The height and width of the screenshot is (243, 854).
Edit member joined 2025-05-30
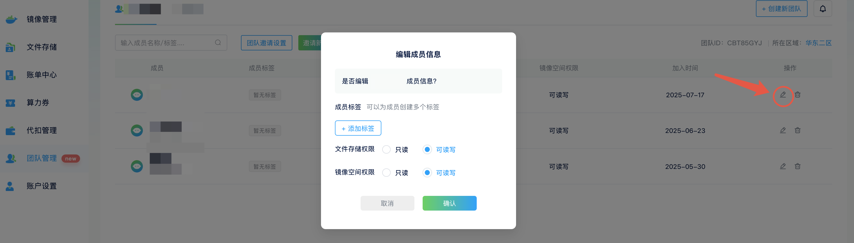click(x=783, y=166)
